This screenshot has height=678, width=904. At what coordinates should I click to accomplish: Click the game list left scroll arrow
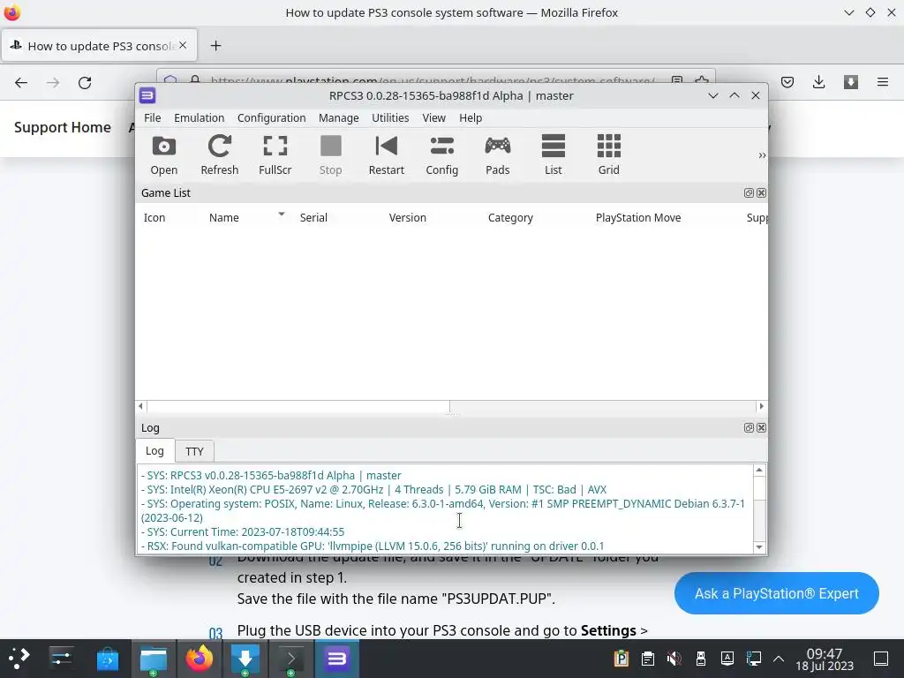click(x=140, y=406)
